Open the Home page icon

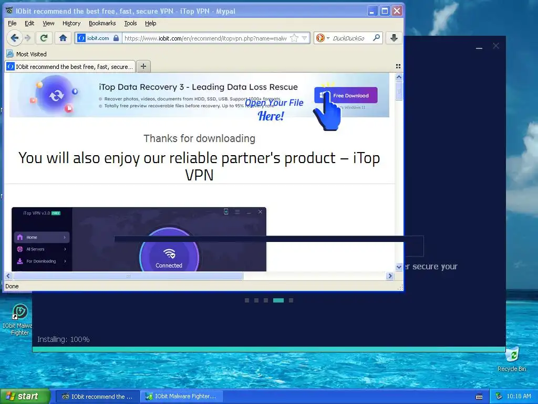click(63, 38)
